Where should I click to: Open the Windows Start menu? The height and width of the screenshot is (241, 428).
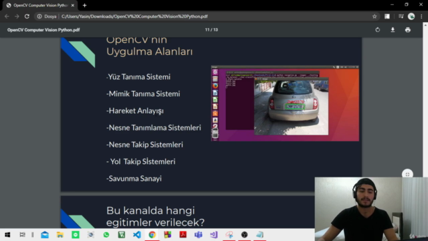coord(7,234)
